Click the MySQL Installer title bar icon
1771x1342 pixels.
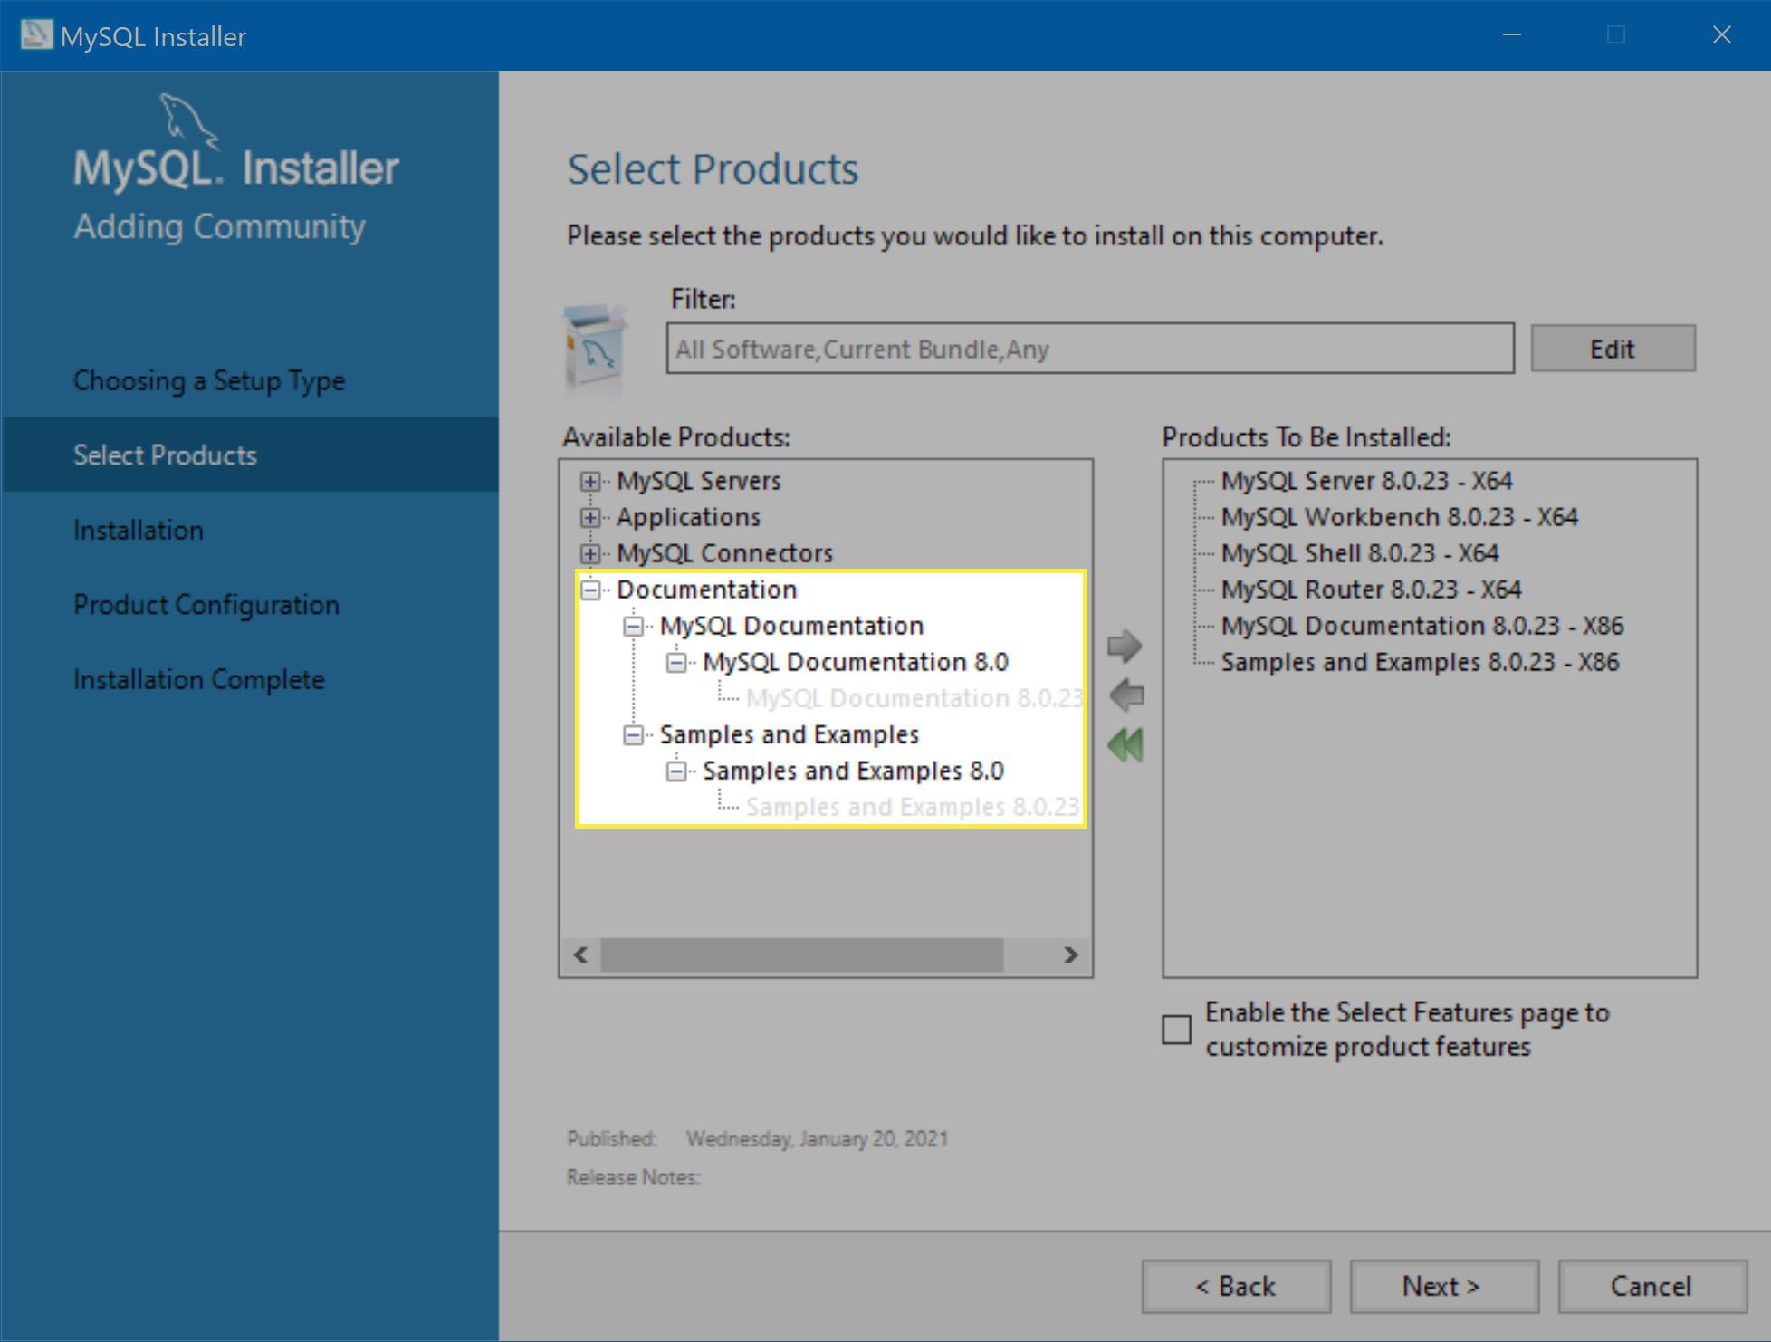pyautogui.click(x=36, y=35)
